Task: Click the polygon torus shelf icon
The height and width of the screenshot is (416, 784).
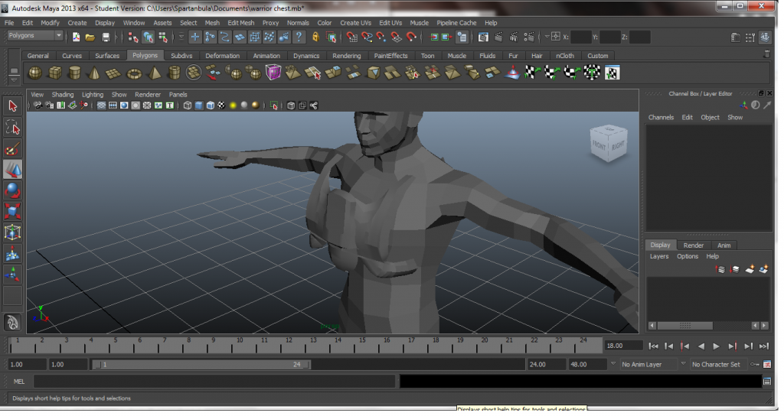Action: (x=134, y=73)
